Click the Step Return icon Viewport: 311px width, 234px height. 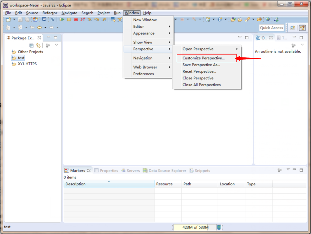[x=104, y=19]
